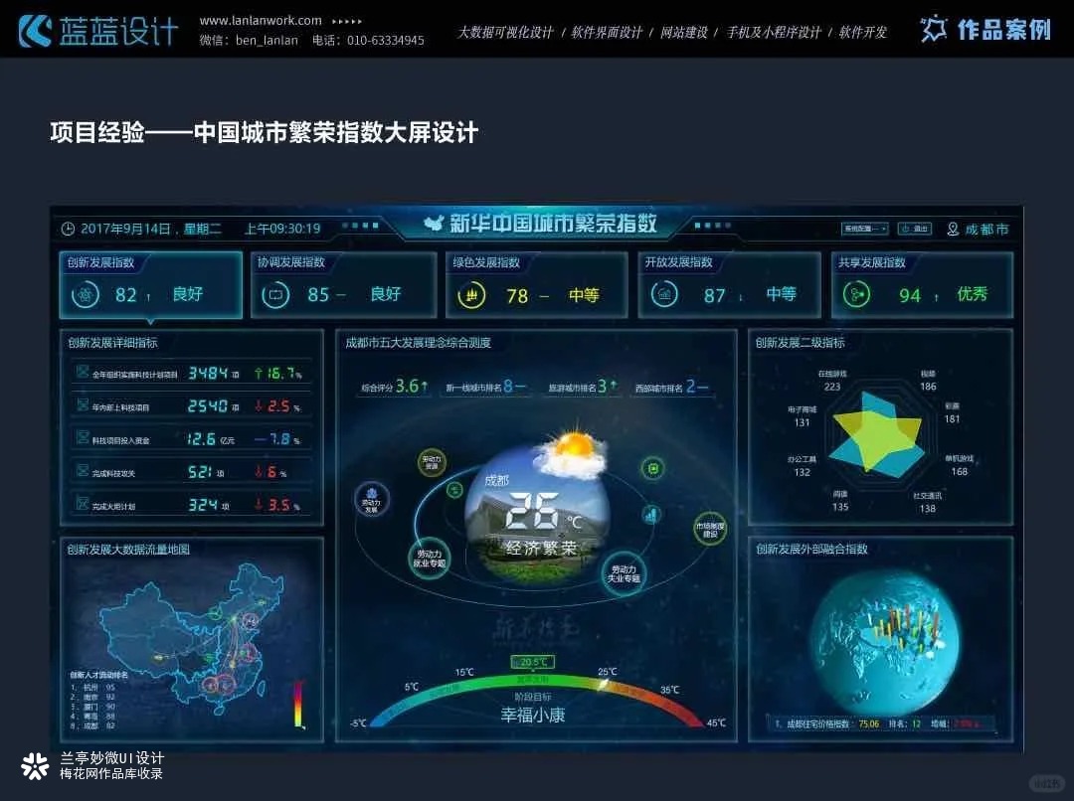The width and height of the screenshot is (1074, 801).
Task: Click the 退出 button in dashboard header
Action: click(915, 229)
